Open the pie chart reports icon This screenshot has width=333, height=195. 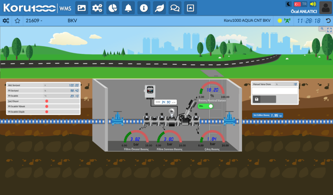(113, 8)
